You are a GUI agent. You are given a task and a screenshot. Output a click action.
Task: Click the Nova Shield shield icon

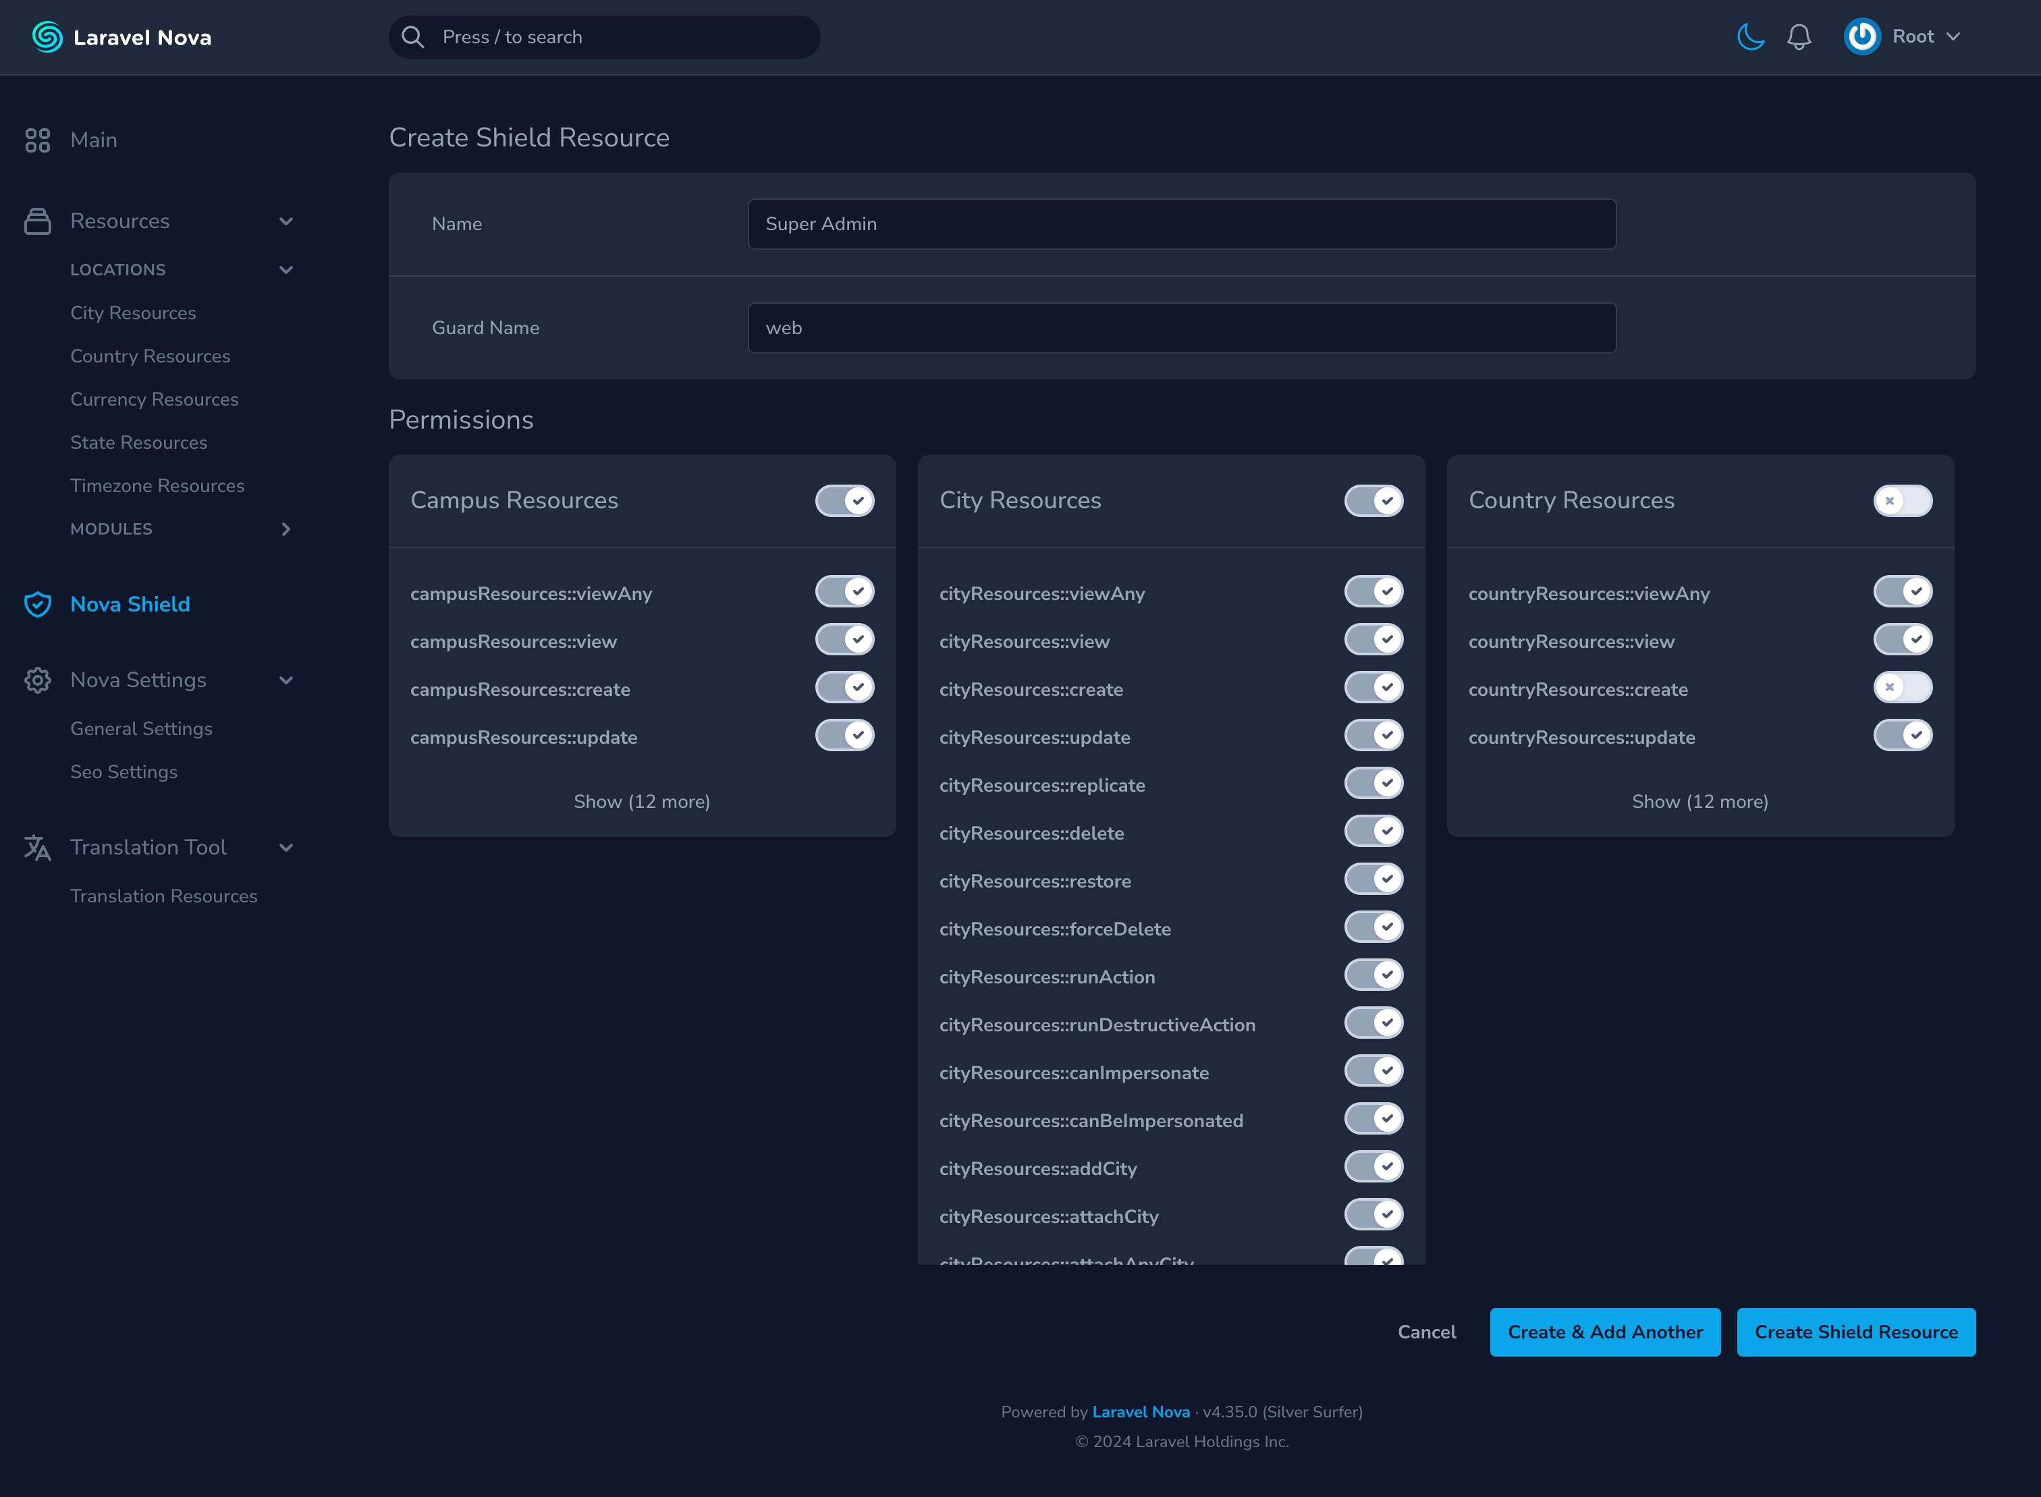pyautogui.click(x=37, y=605)
